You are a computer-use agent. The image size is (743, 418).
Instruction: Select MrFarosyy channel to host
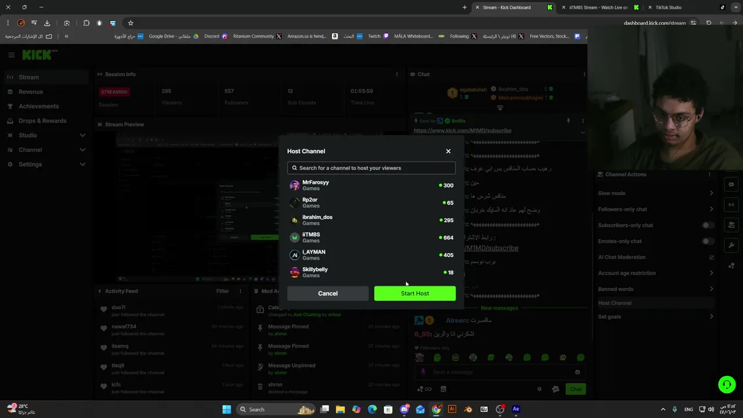[x=371, y=185]
